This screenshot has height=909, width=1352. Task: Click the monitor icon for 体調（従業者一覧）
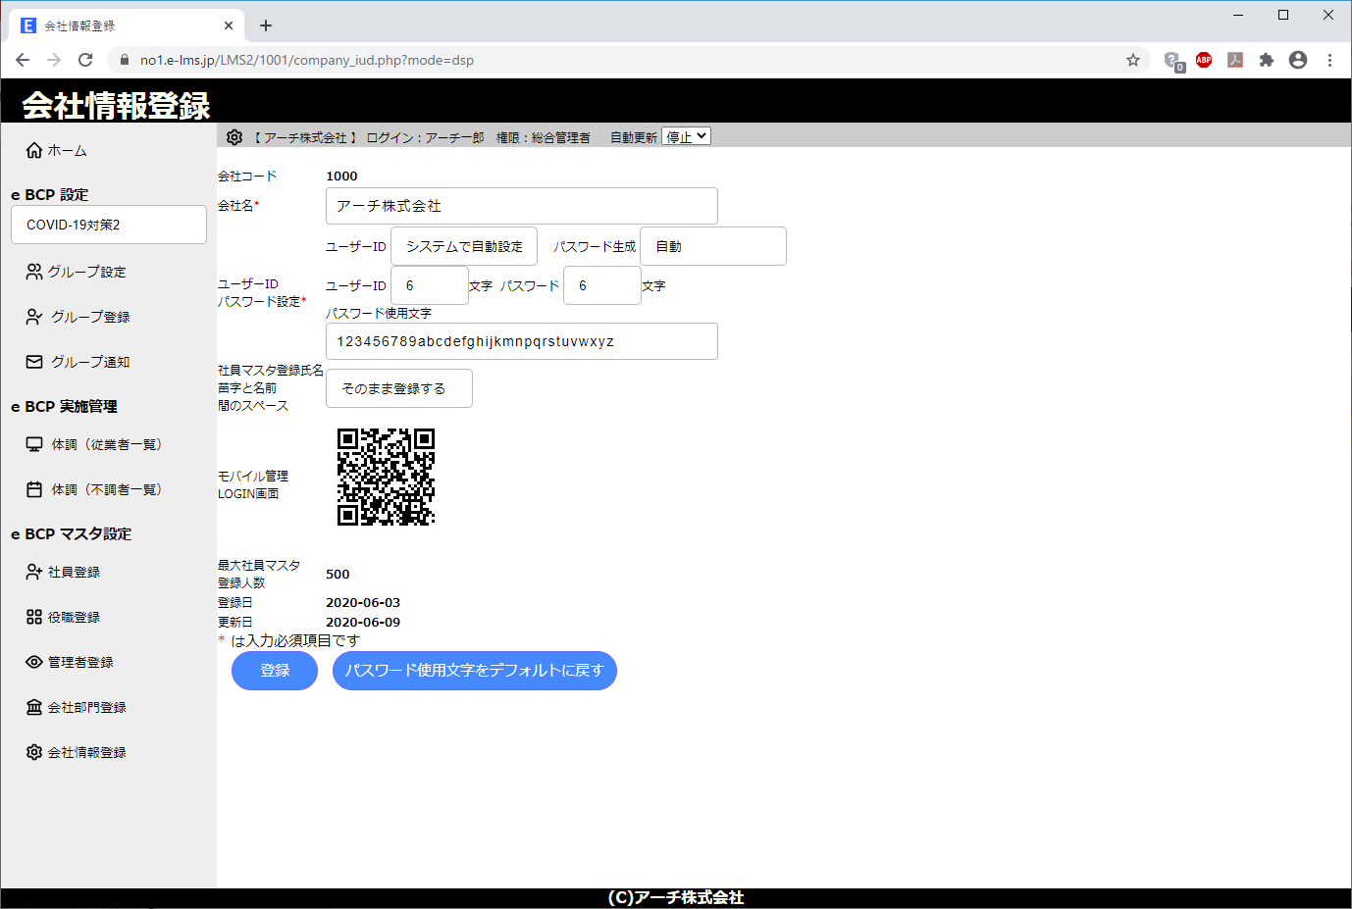[x=34, y=444]
